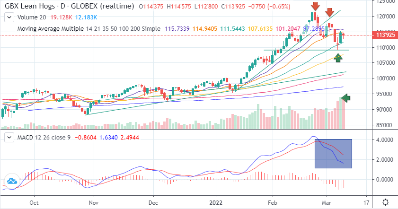Click the green up arrow below the candles
The image size is (398, 209).
(338, 58)
